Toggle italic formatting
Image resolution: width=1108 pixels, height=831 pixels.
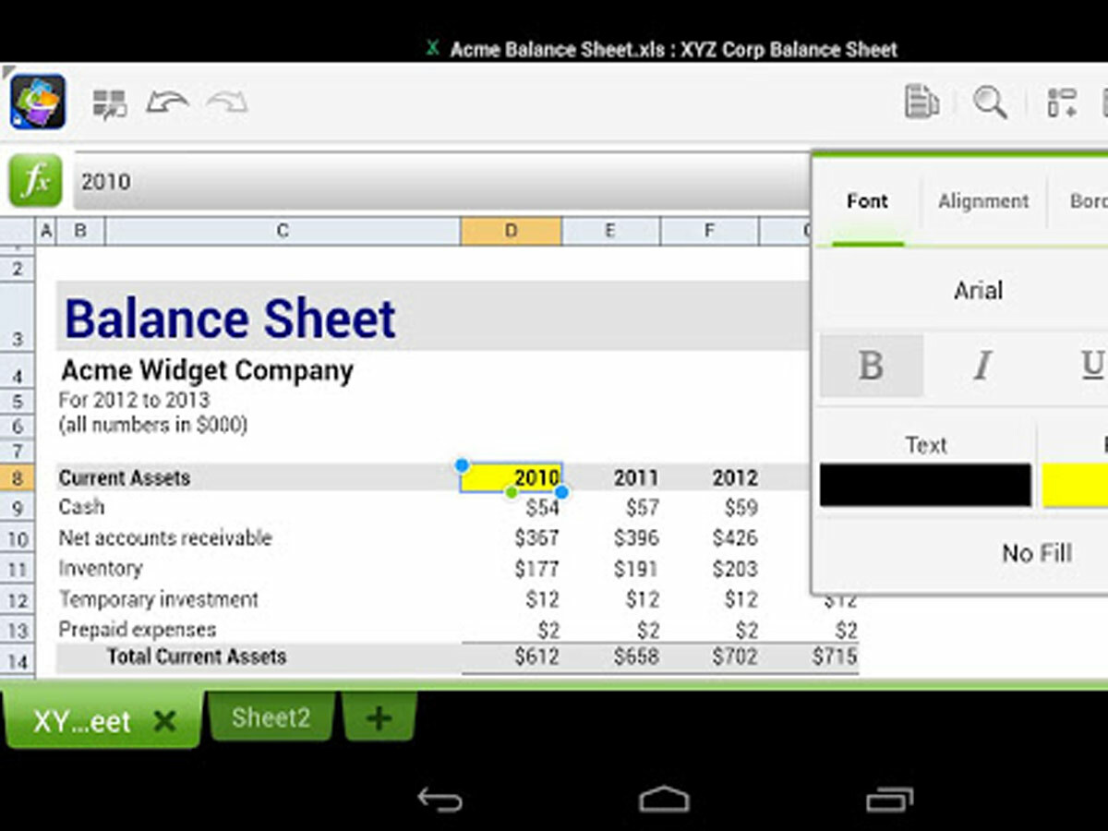click(x=982, y=366)
